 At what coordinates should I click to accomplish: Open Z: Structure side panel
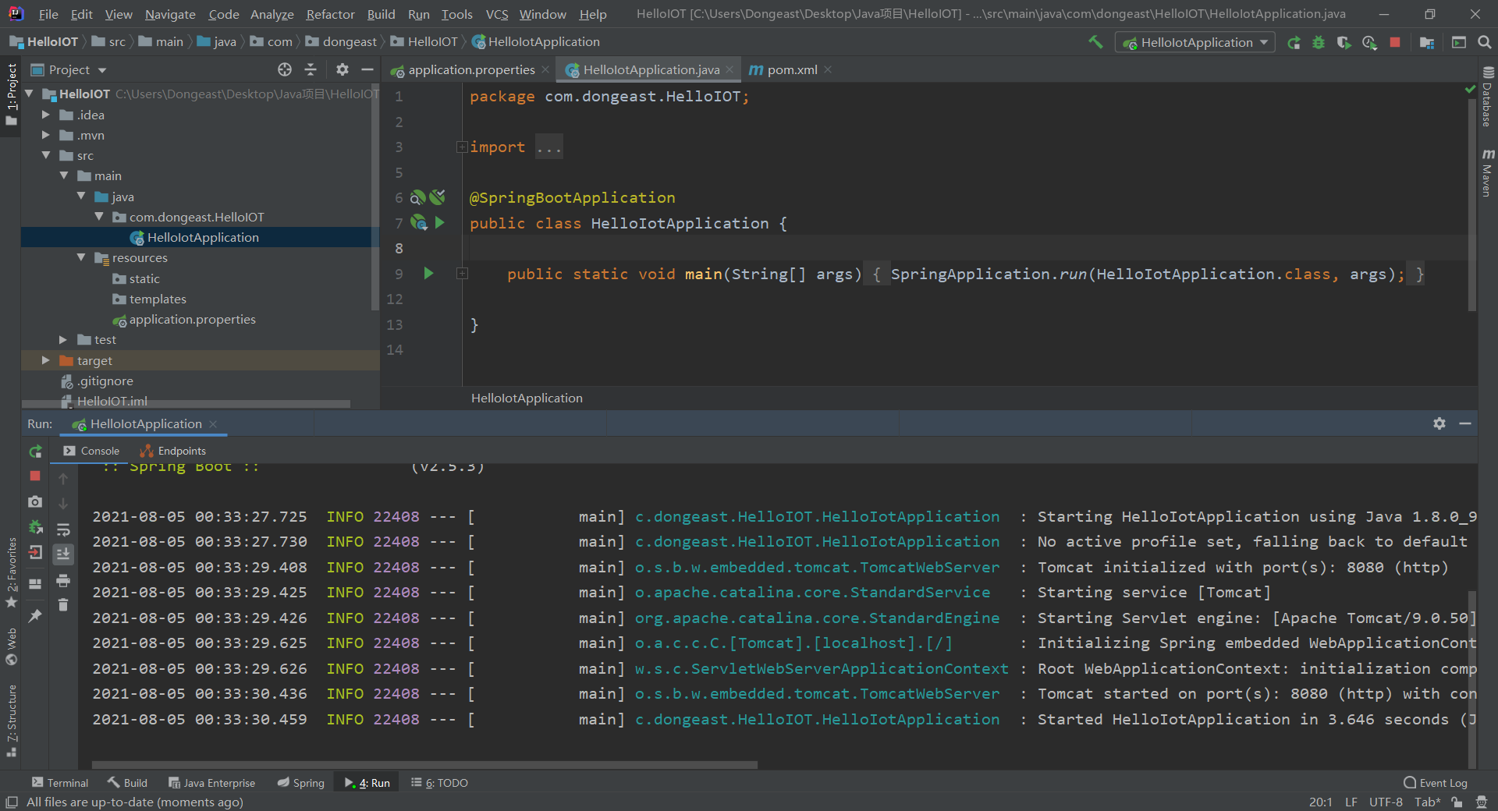11,721
